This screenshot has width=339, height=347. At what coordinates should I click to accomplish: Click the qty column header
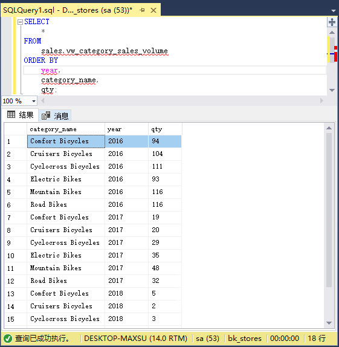[x=165, y=129]
